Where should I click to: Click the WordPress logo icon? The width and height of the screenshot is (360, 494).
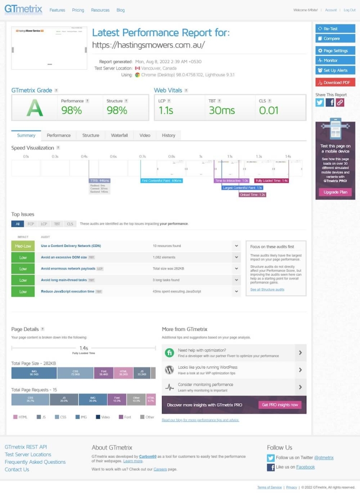point(169,370)
